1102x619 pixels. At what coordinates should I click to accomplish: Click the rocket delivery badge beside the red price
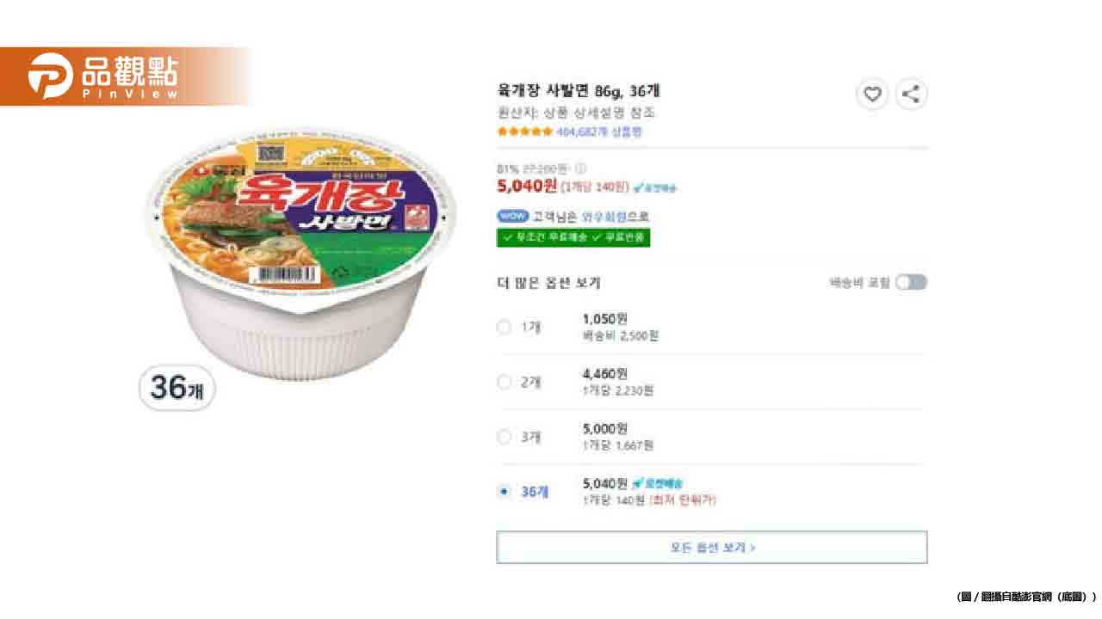(655, 187)
